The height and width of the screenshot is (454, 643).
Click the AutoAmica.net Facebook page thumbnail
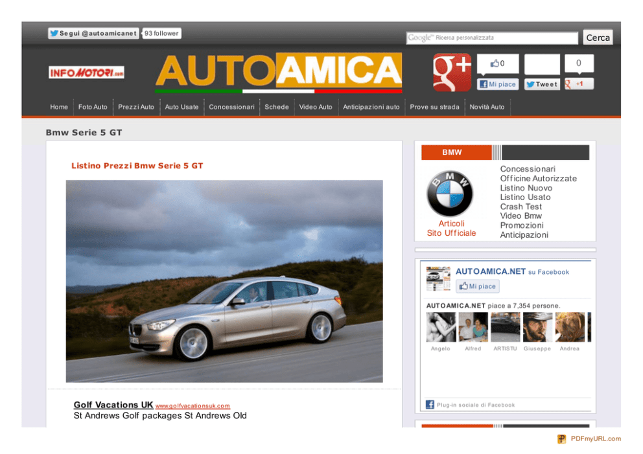click(438, 278)
